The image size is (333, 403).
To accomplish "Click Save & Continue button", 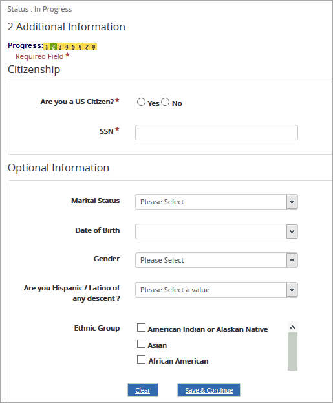I will (209, 390).
